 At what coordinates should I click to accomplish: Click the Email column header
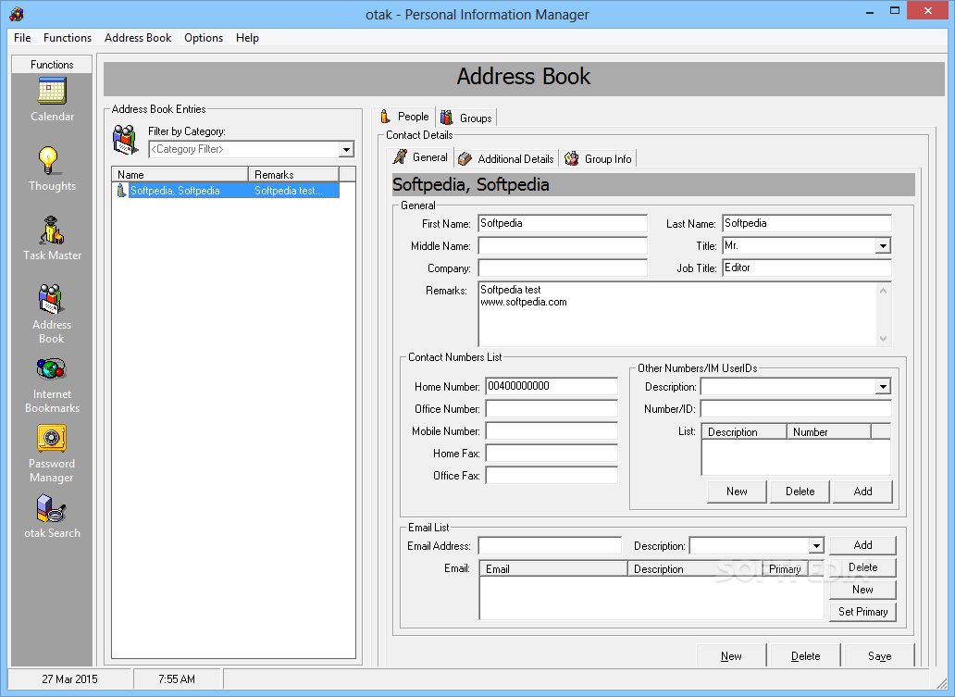[x=553, y=568]
